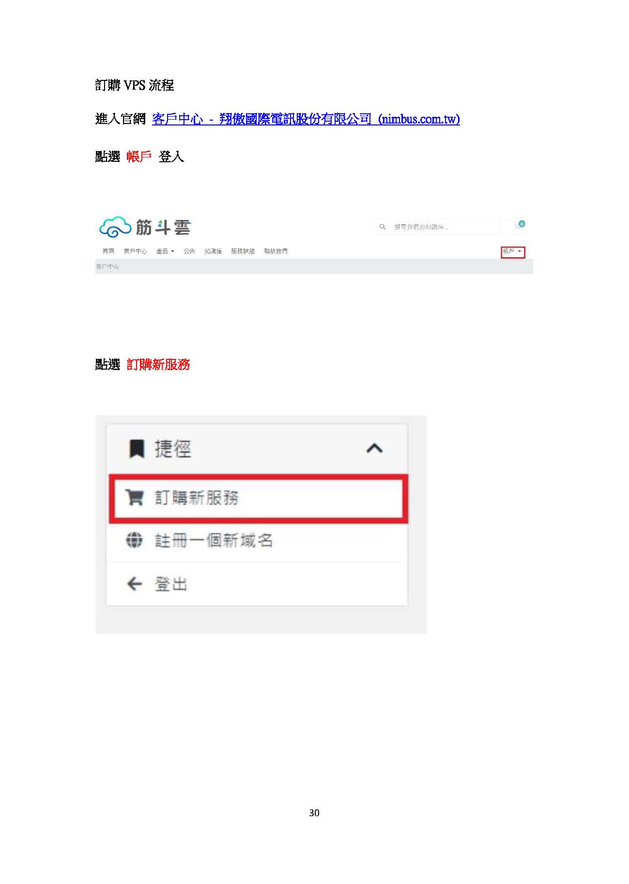Click the cart icon beside 訂購新服務
Image resolution: width=629 pixels, height=884 pixels.
tap(135, 497)
